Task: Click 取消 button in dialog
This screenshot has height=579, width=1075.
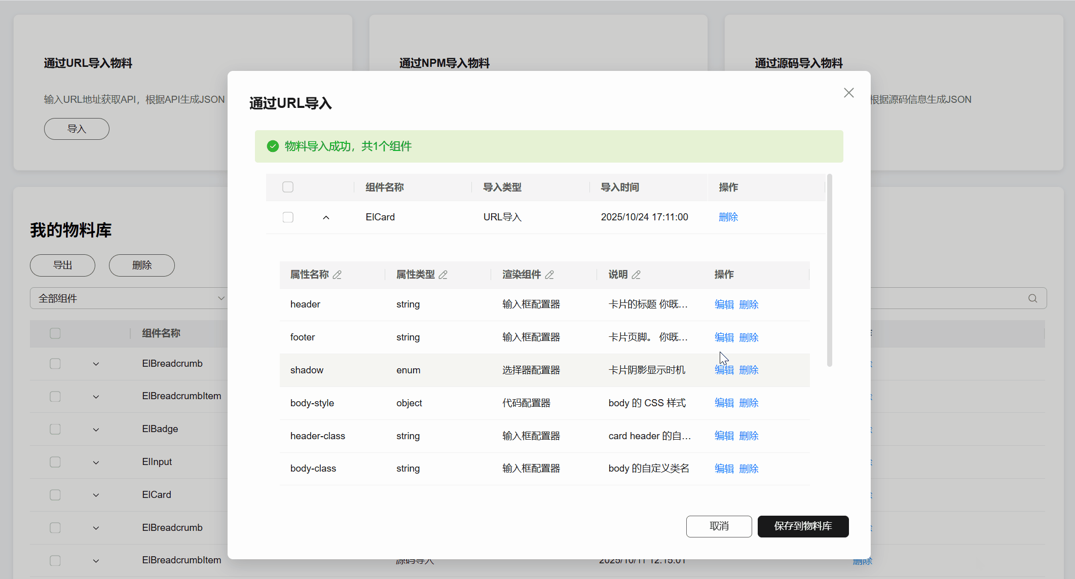Action: (x=719, y=526)
